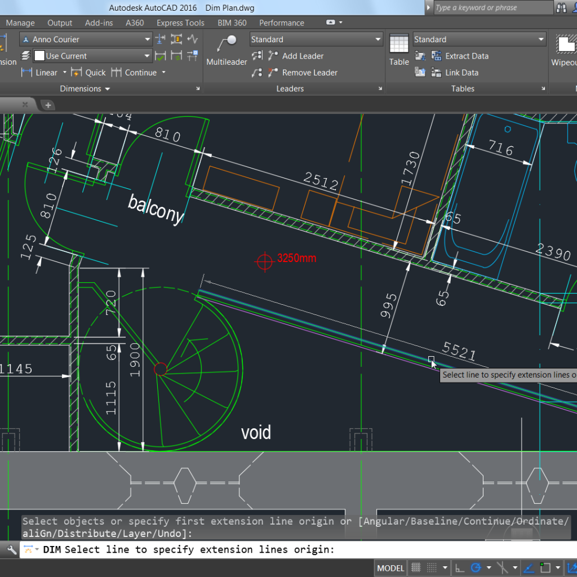Click the Table tool icon

point(399,43)
